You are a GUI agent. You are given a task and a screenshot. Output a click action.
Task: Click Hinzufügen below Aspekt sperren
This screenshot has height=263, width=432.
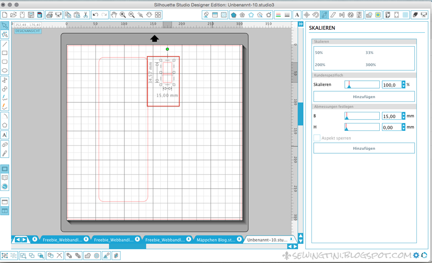[364, 148]
